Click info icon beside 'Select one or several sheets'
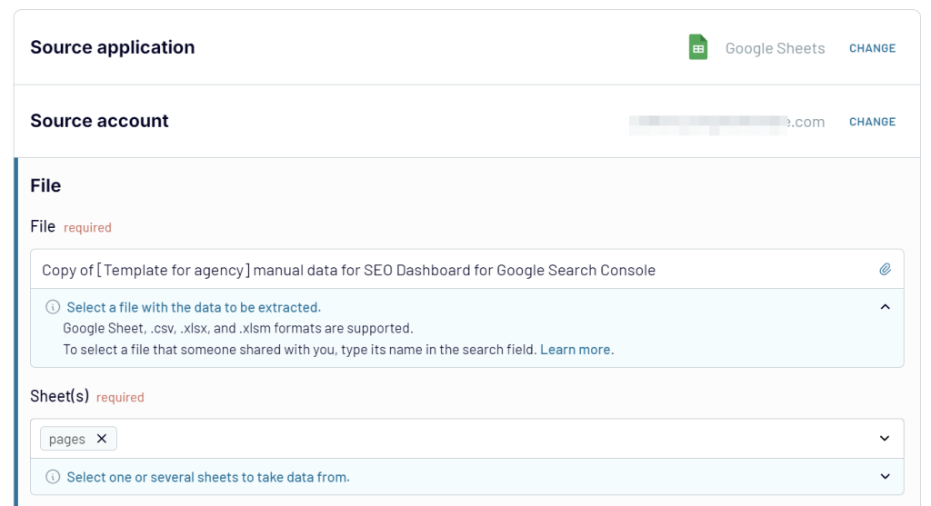 click(53, 476)
